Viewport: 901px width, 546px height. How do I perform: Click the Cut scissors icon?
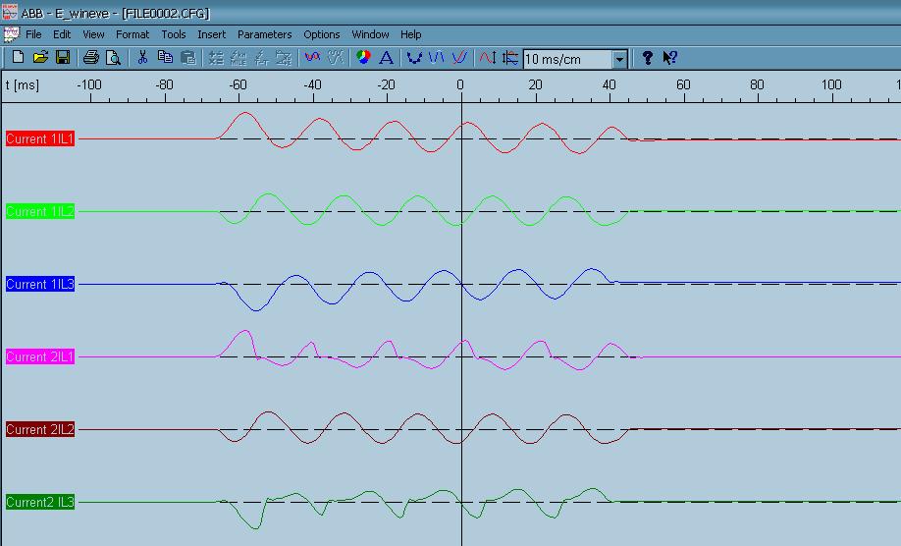(142, 58)
